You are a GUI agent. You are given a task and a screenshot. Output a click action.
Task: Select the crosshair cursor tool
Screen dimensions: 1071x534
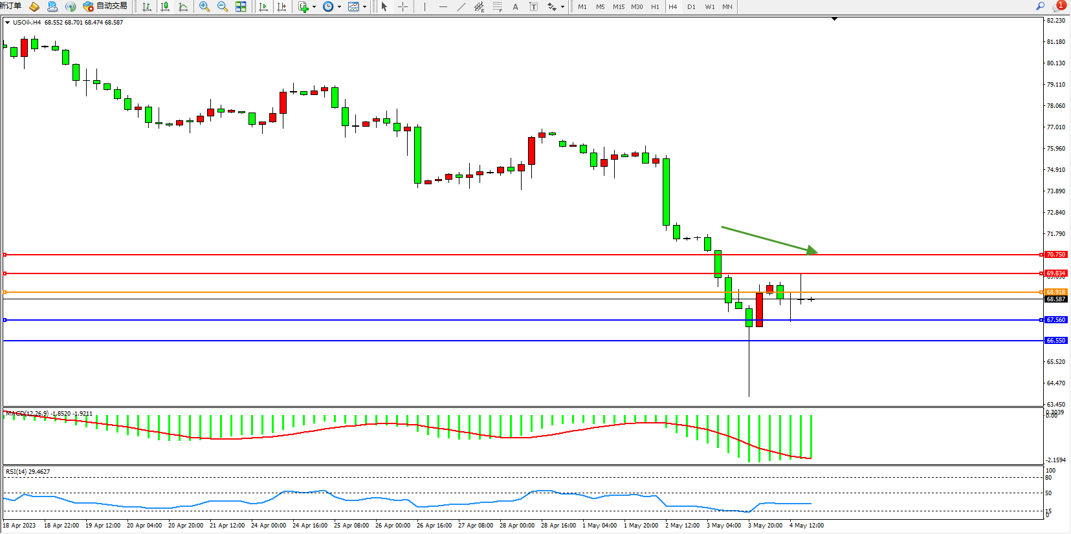tap(403, 6)
